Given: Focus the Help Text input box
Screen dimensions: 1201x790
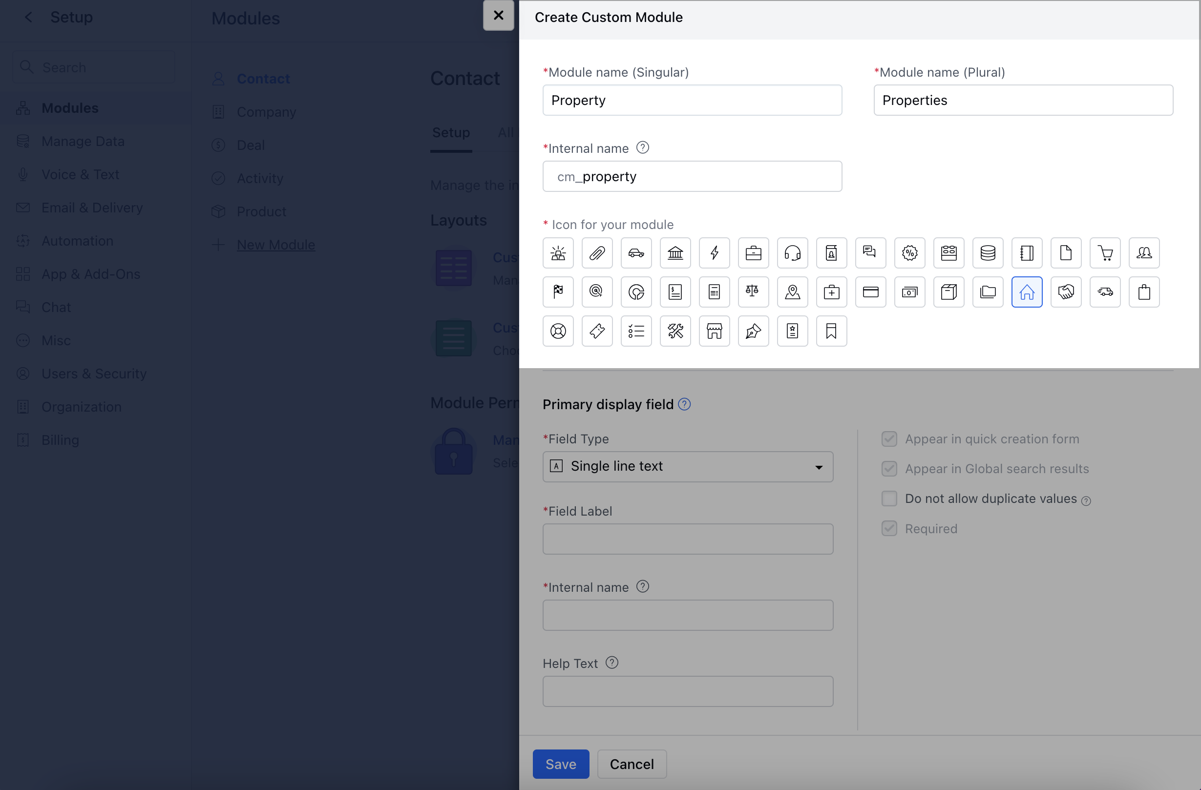Looking at the screenshot, I should click(x=688, y=691).
